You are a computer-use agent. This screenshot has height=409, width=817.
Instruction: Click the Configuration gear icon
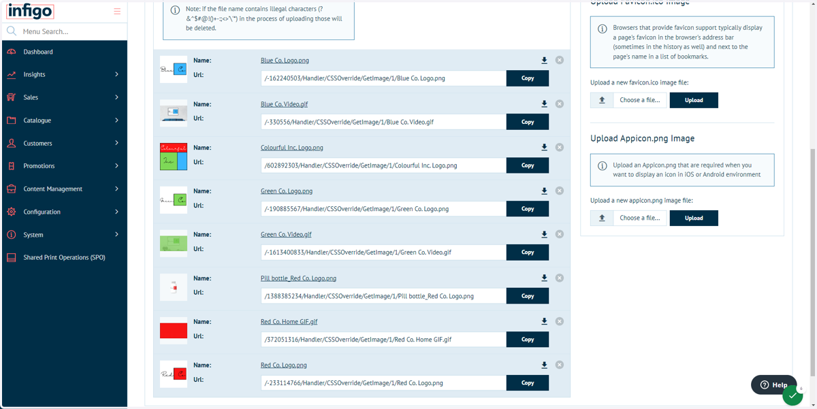point(12,212)
